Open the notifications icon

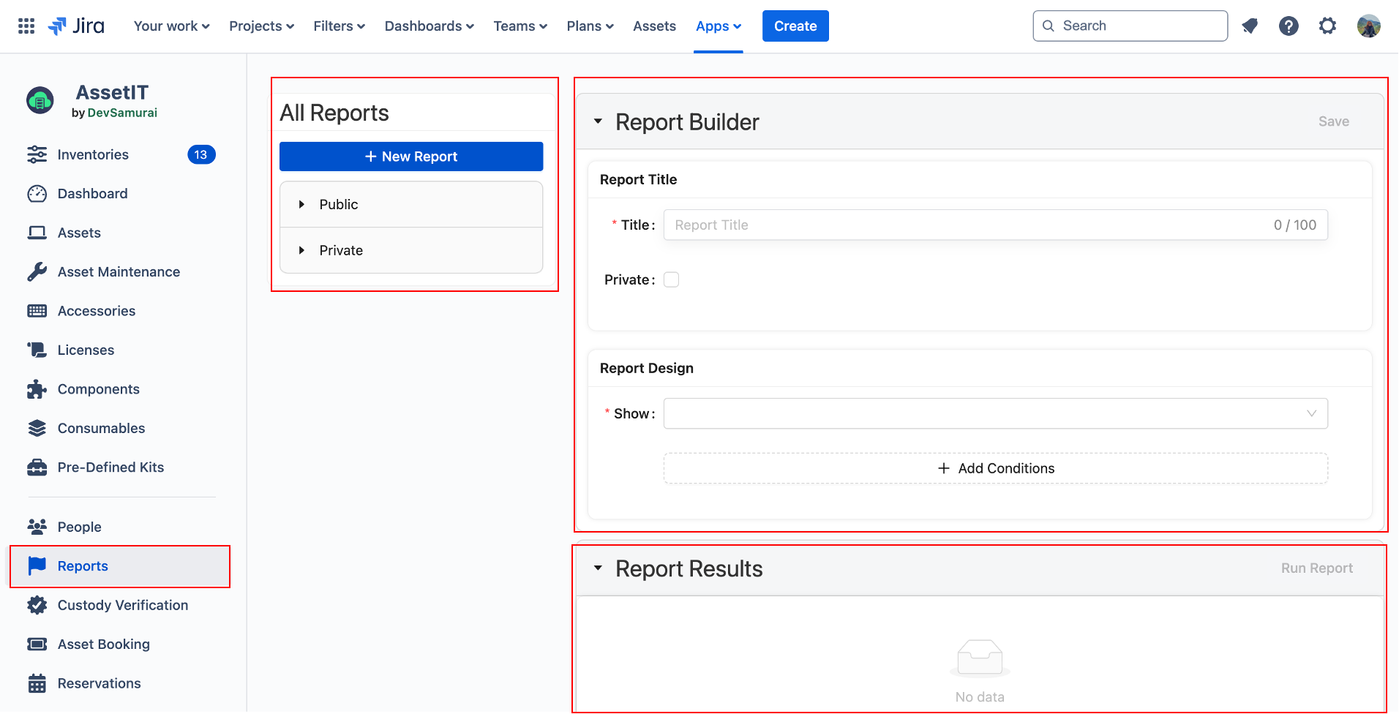click(x=1250, y=26)
